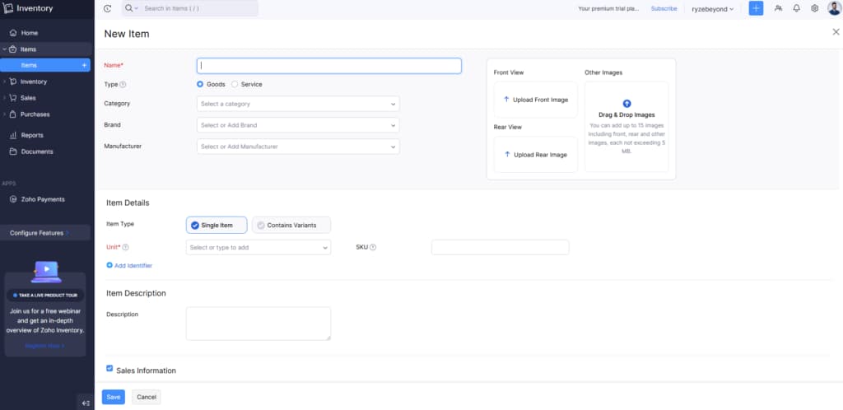Click the premium trial plan text
The width and height of the screenshot is (843, 410).
[x=608, y=8]
